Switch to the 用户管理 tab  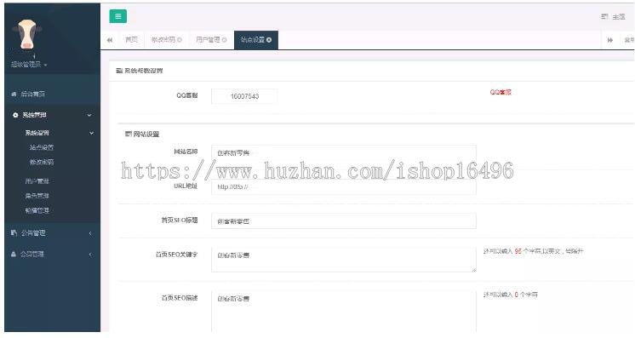click(208, 40)
